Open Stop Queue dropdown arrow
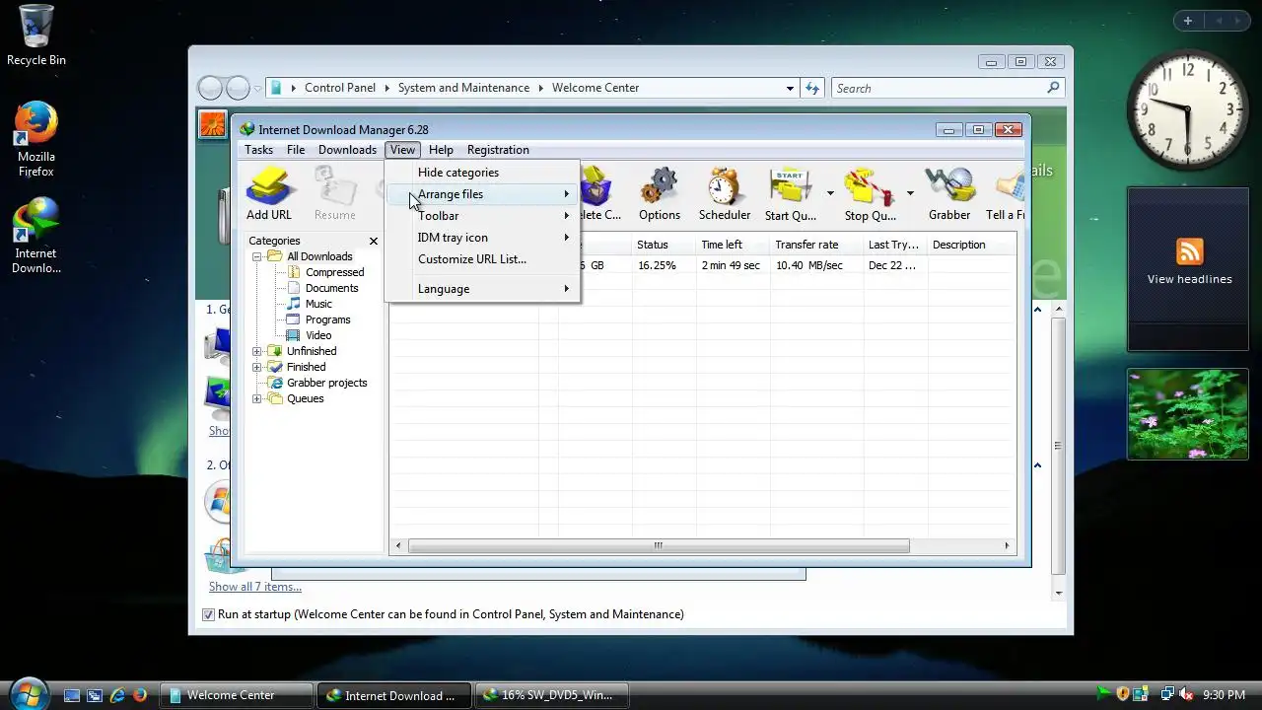 (910, 193)
